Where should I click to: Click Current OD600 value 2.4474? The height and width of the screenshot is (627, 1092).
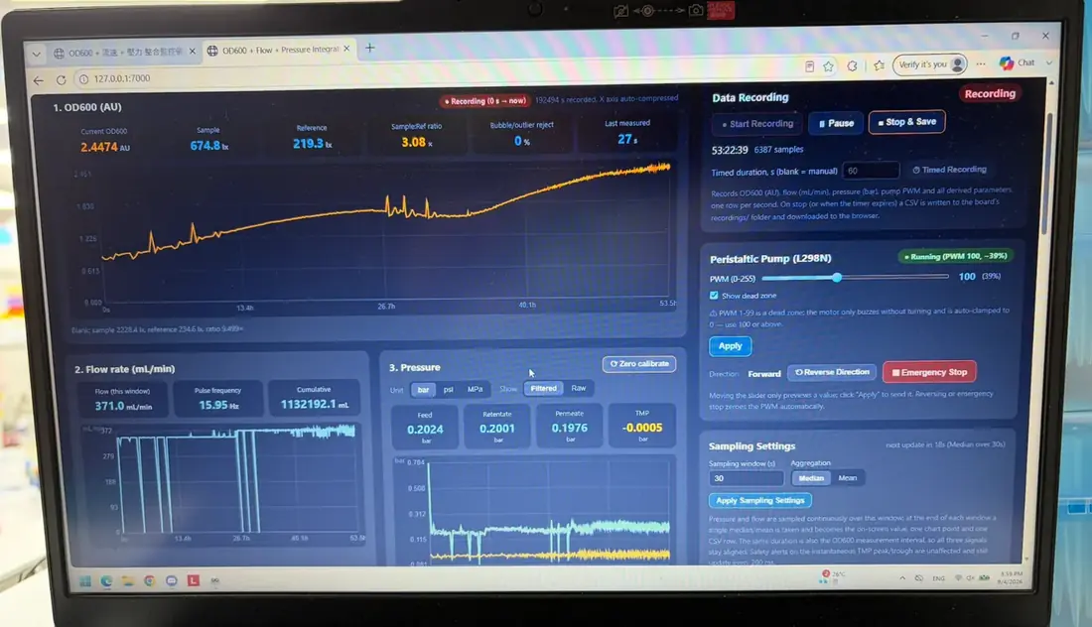pyautogui.click(x=104, y=148)
